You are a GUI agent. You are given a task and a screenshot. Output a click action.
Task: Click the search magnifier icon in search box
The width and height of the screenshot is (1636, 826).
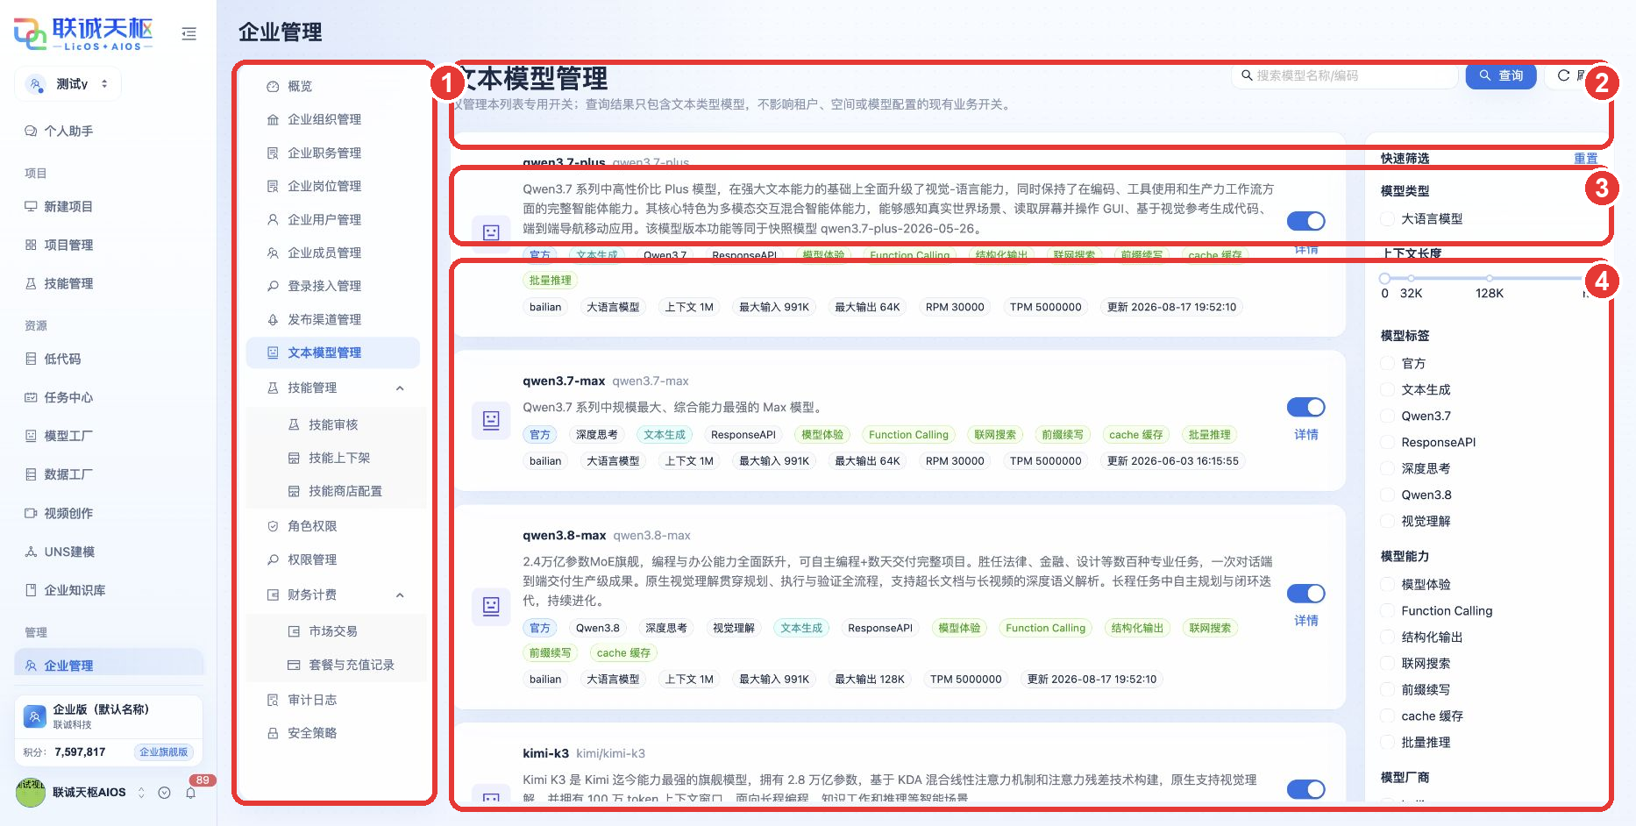click(1247, 75)
